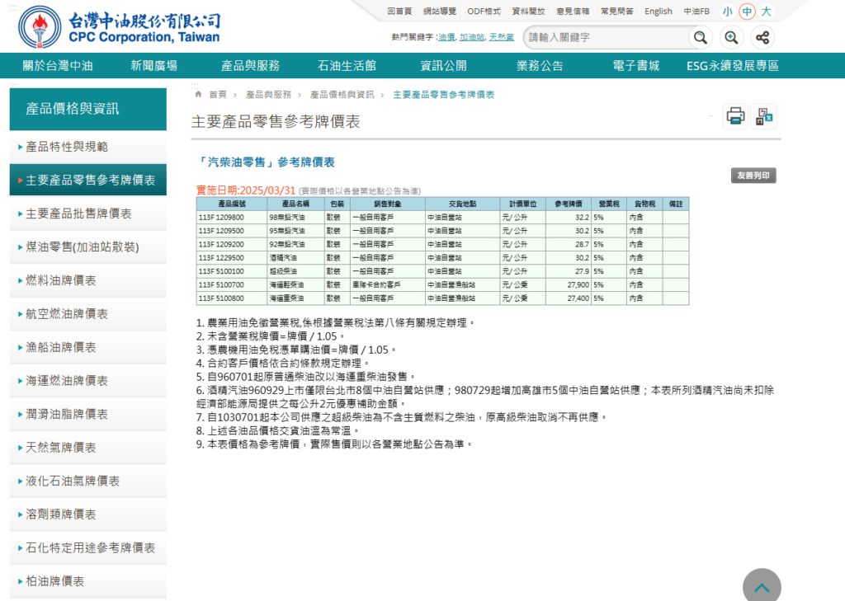The height and width of the screenshot is (601, 845).
Task: Click the search magnifier icon
Action: point(700,37)
